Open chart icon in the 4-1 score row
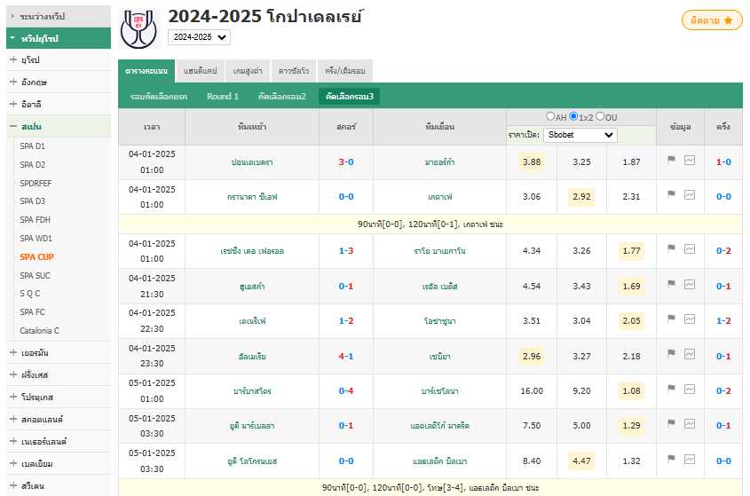750x496 pixels. click(690, 354)
